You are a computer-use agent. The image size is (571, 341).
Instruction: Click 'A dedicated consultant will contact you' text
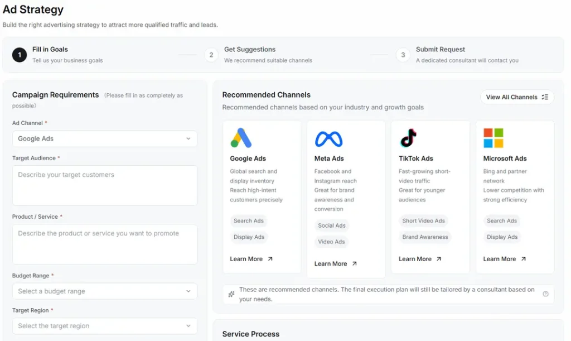coord(467,60)
